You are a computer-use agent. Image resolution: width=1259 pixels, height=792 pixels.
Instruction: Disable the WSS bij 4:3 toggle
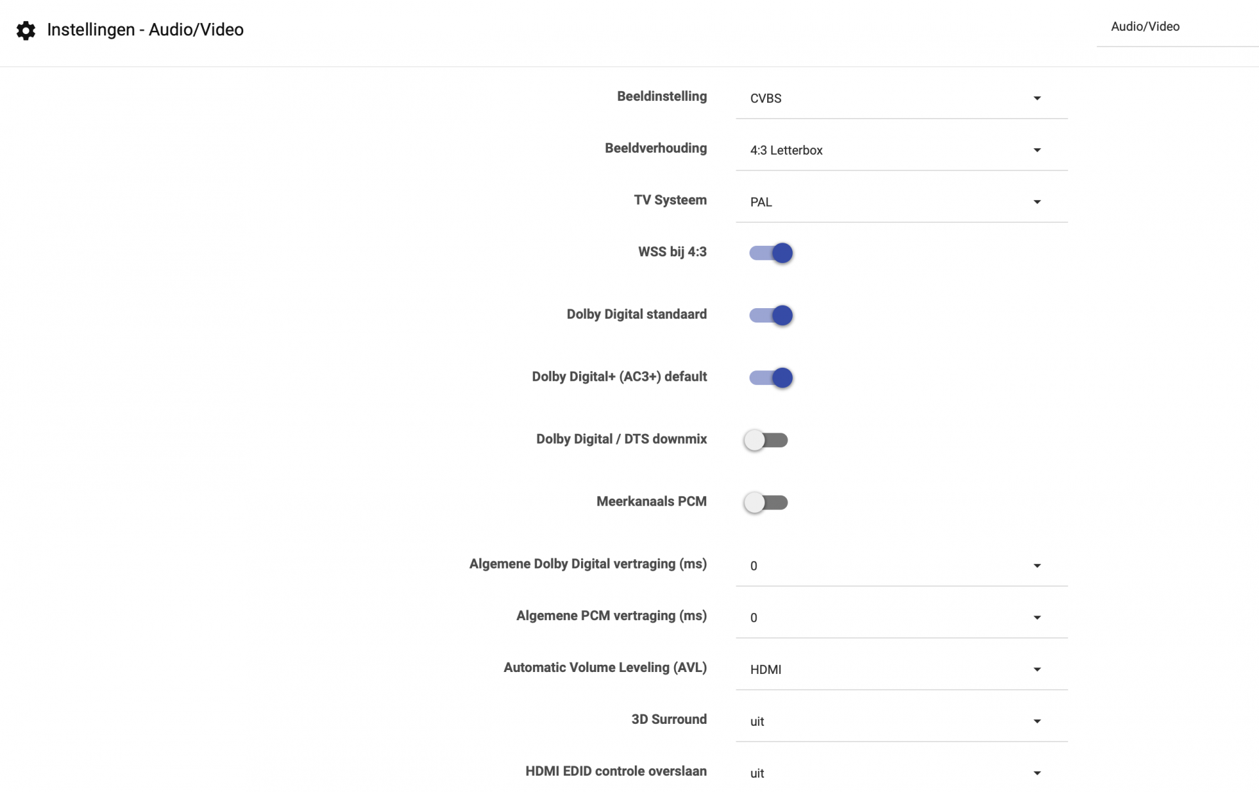pyautogui.click(x=770, y=253)
